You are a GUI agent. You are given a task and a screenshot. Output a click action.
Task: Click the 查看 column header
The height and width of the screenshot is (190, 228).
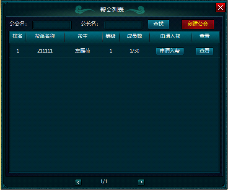[x=205, y=36]
